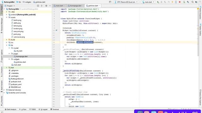The image size is (202, 113).
Task: Open Device File Explorer side panel
Action: coord(200,97)
